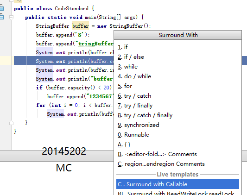
Task: Collapse the main method fold marker
Action: tap(11, 17)
